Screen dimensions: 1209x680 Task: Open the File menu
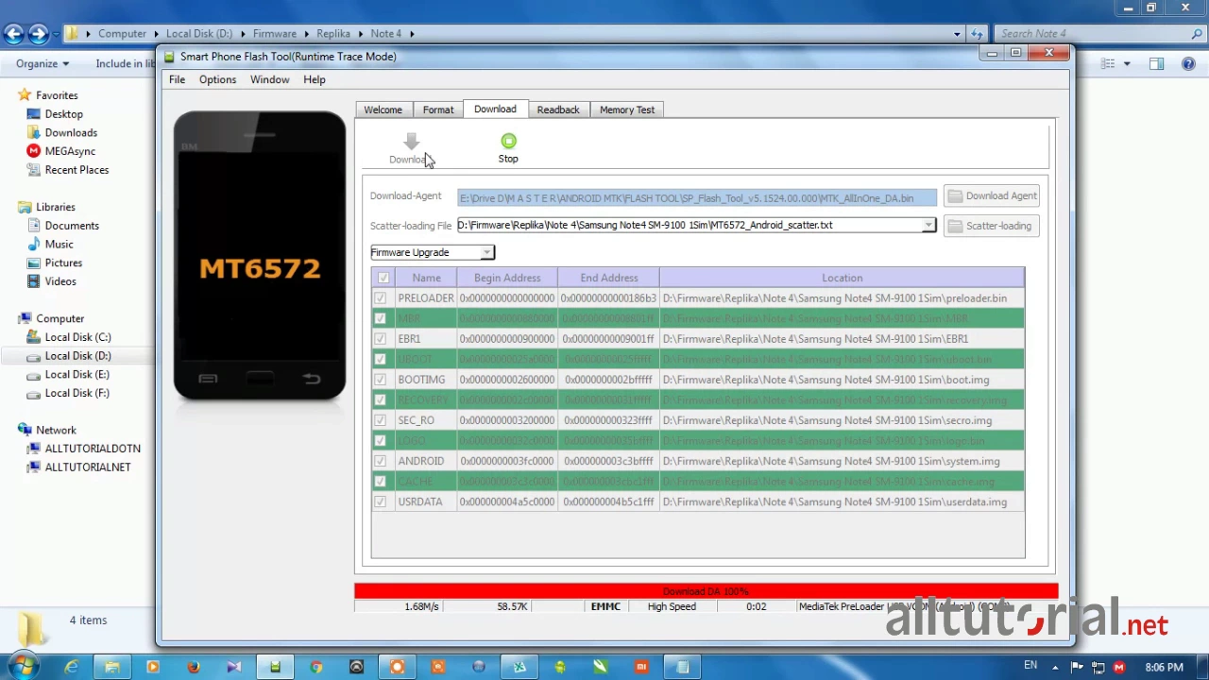pos(177,79)
